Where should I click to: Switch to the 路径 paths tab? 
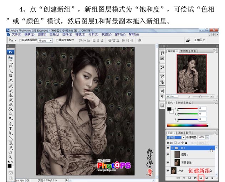coord(189,133)
